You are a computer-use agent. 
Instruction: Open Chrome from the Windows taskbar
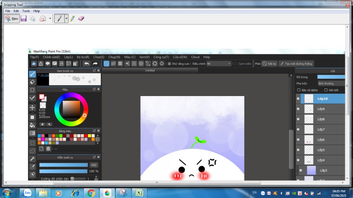pos(91,193)
